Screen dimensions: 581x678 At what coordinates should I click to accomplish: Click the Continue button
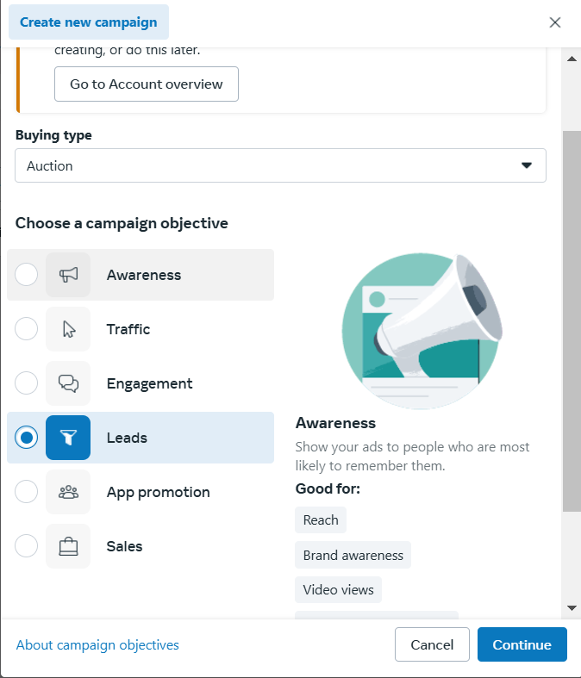tap(522, 644)
